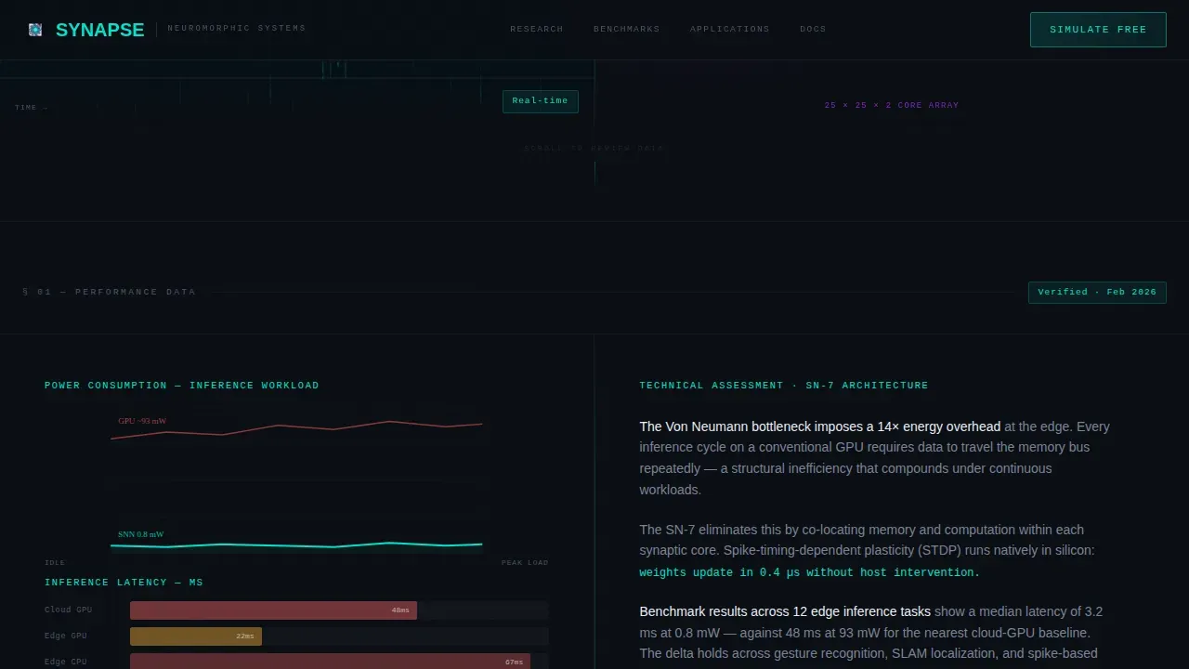Viewport: 1189px width, 669px height.
Task: Open the SYNAPSE brand home link
Action: [99, 30]
